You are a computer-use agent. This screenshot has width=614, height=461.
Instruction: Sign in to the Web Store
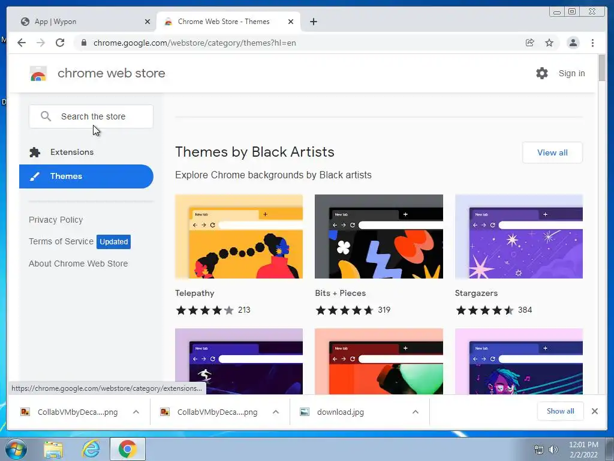(x=571, y=73)
